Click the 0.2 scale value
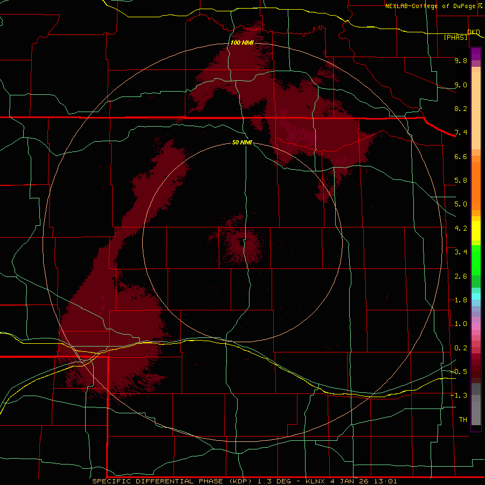The image size is (485, 485). [x=461, y=348]
